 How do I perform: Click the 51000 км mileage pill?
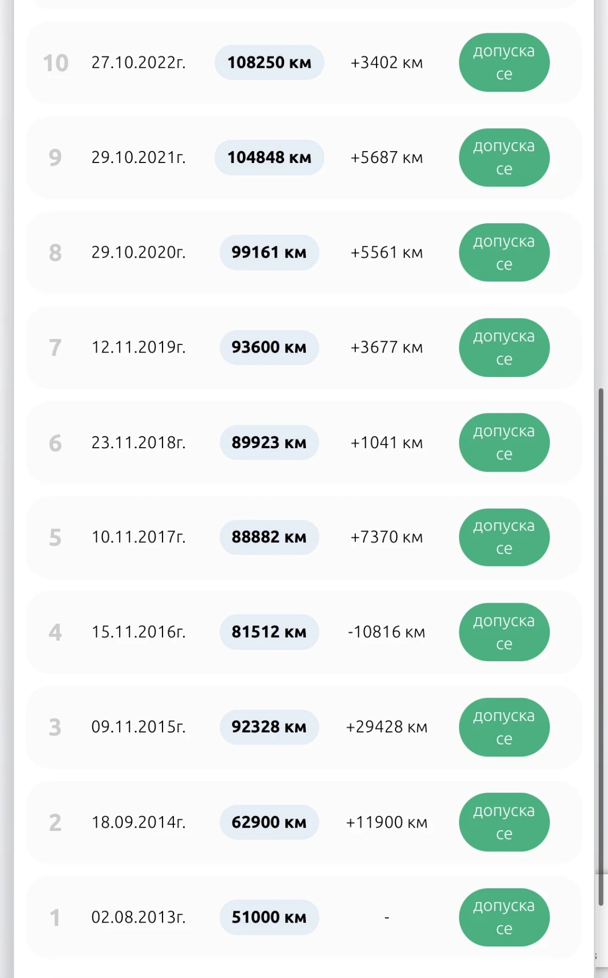[269, 917]
